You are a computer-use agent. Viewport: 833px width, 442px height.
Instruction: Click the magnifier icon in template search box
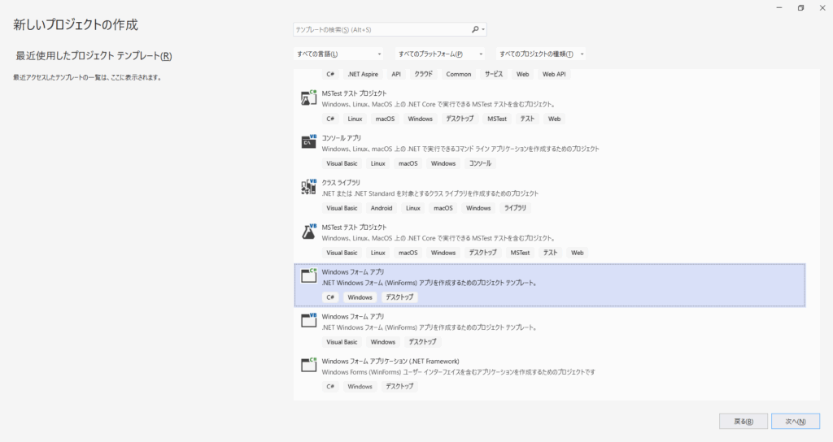476,29
